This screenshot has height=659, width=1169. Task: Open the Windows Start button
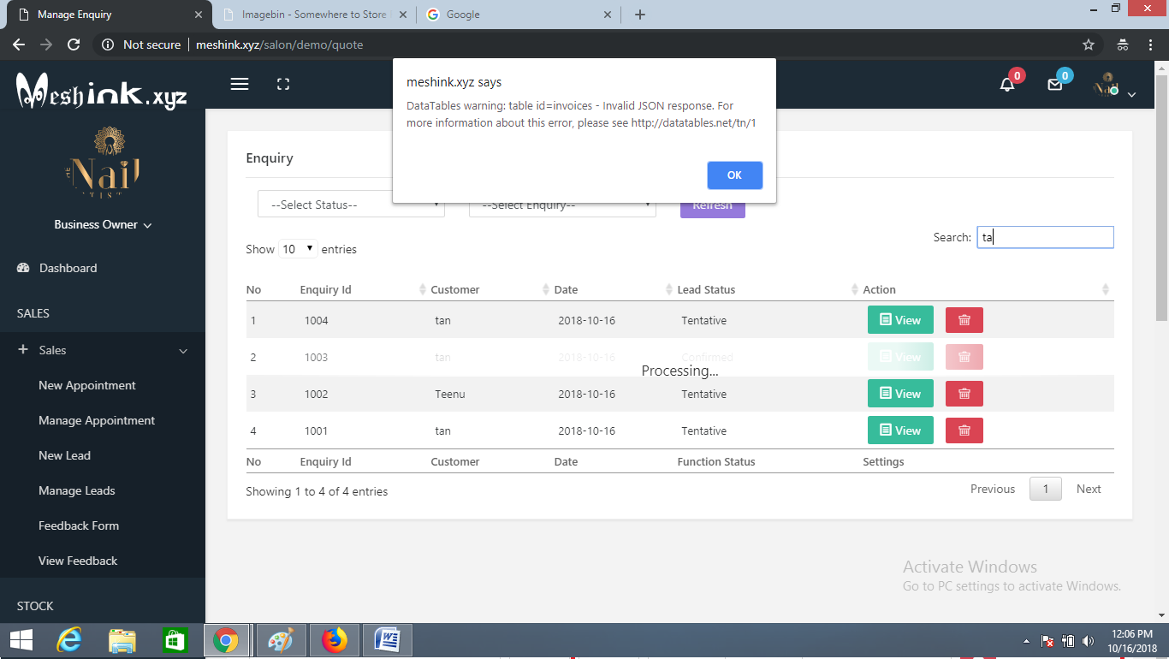[x=21, y=640]
